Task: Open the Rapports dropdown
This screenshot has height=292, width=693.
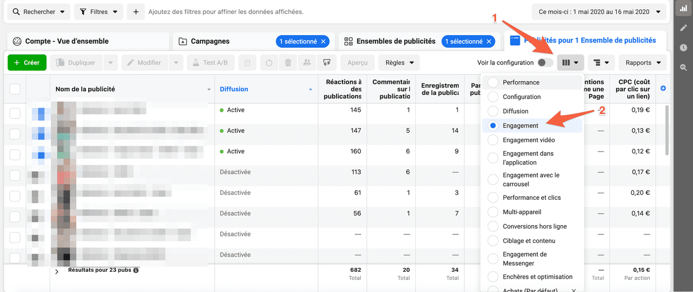Action: coord(642,63)
